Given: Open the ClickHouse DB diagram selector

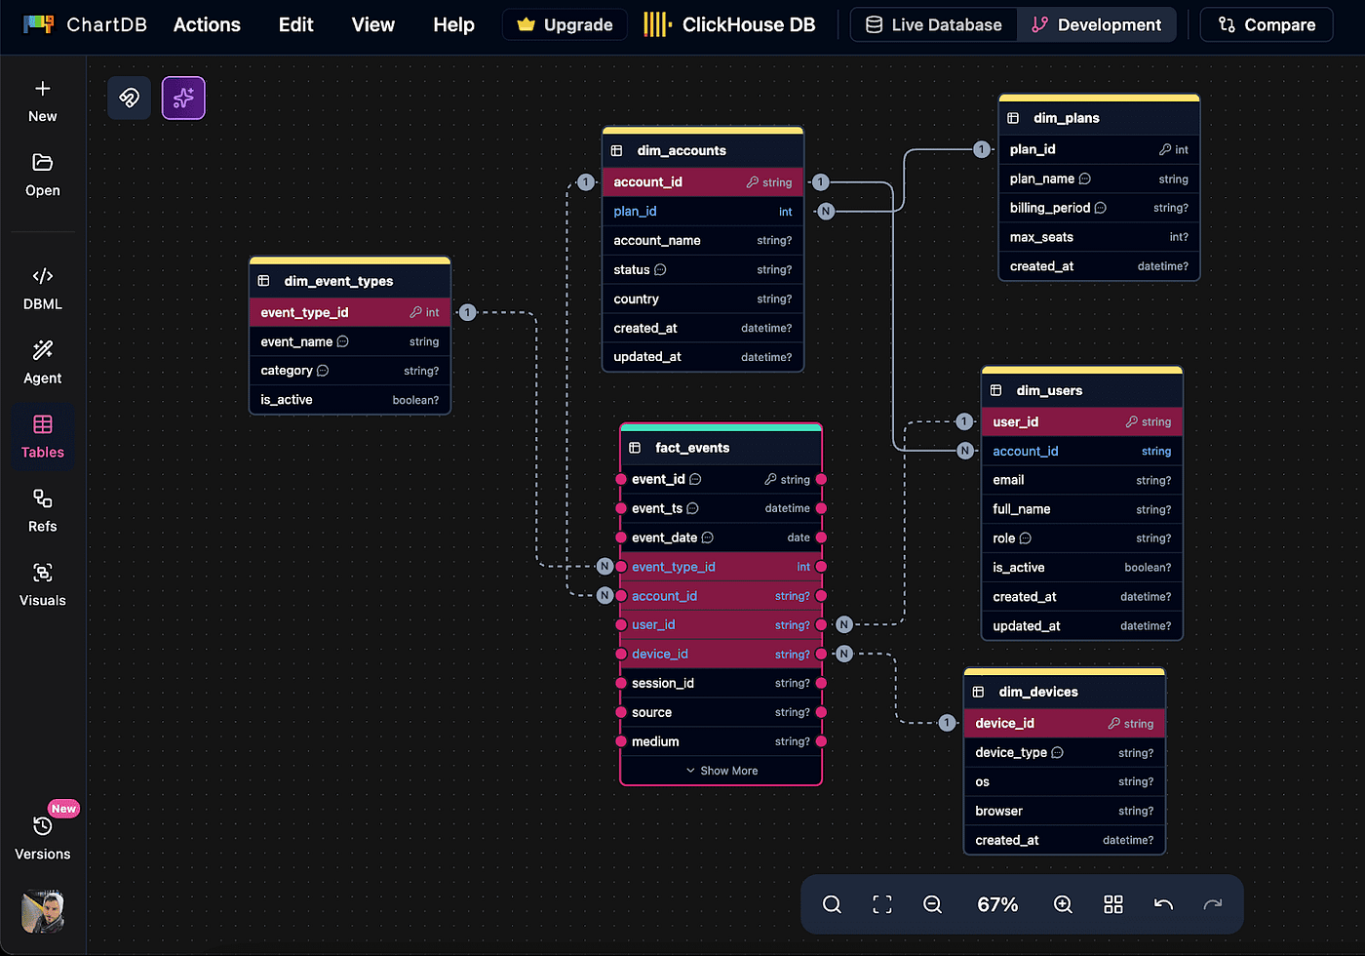Looking at the screenshot, I should click(x=729, y=24).
